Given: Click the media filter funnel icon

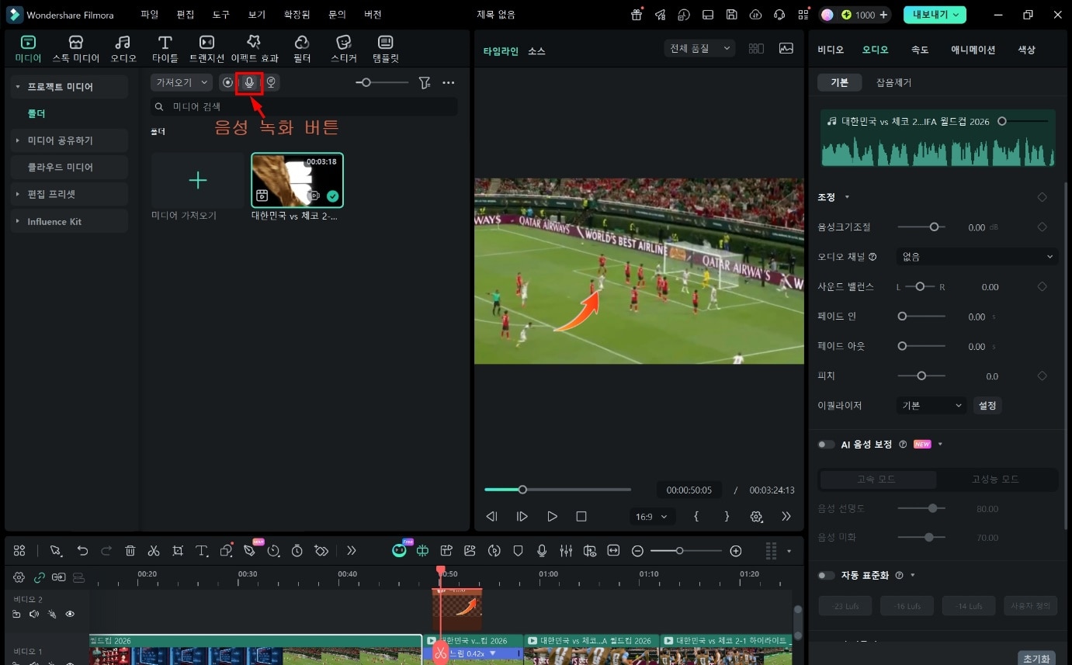Looking at the screenshot, I should pos(425,83).
